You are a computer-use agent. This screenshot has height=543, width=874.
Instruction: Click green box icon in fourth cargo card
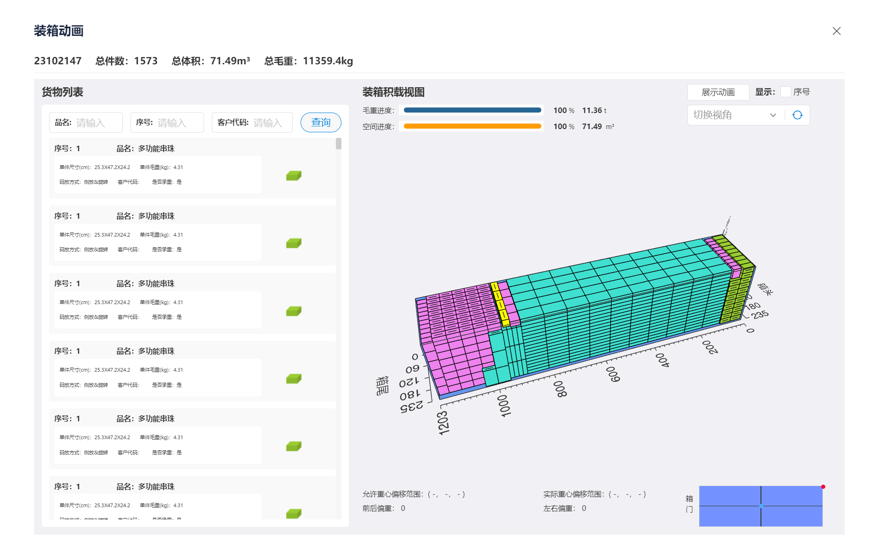click(x=294, y=379)
